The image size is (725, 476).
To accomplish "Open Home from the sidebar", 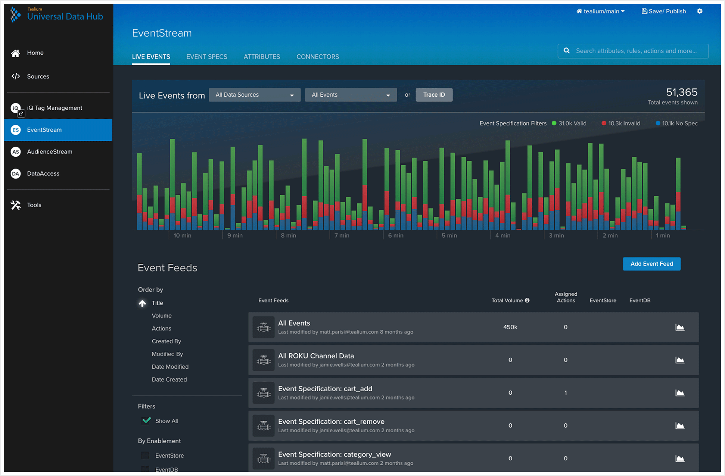I will click(35, 53).
